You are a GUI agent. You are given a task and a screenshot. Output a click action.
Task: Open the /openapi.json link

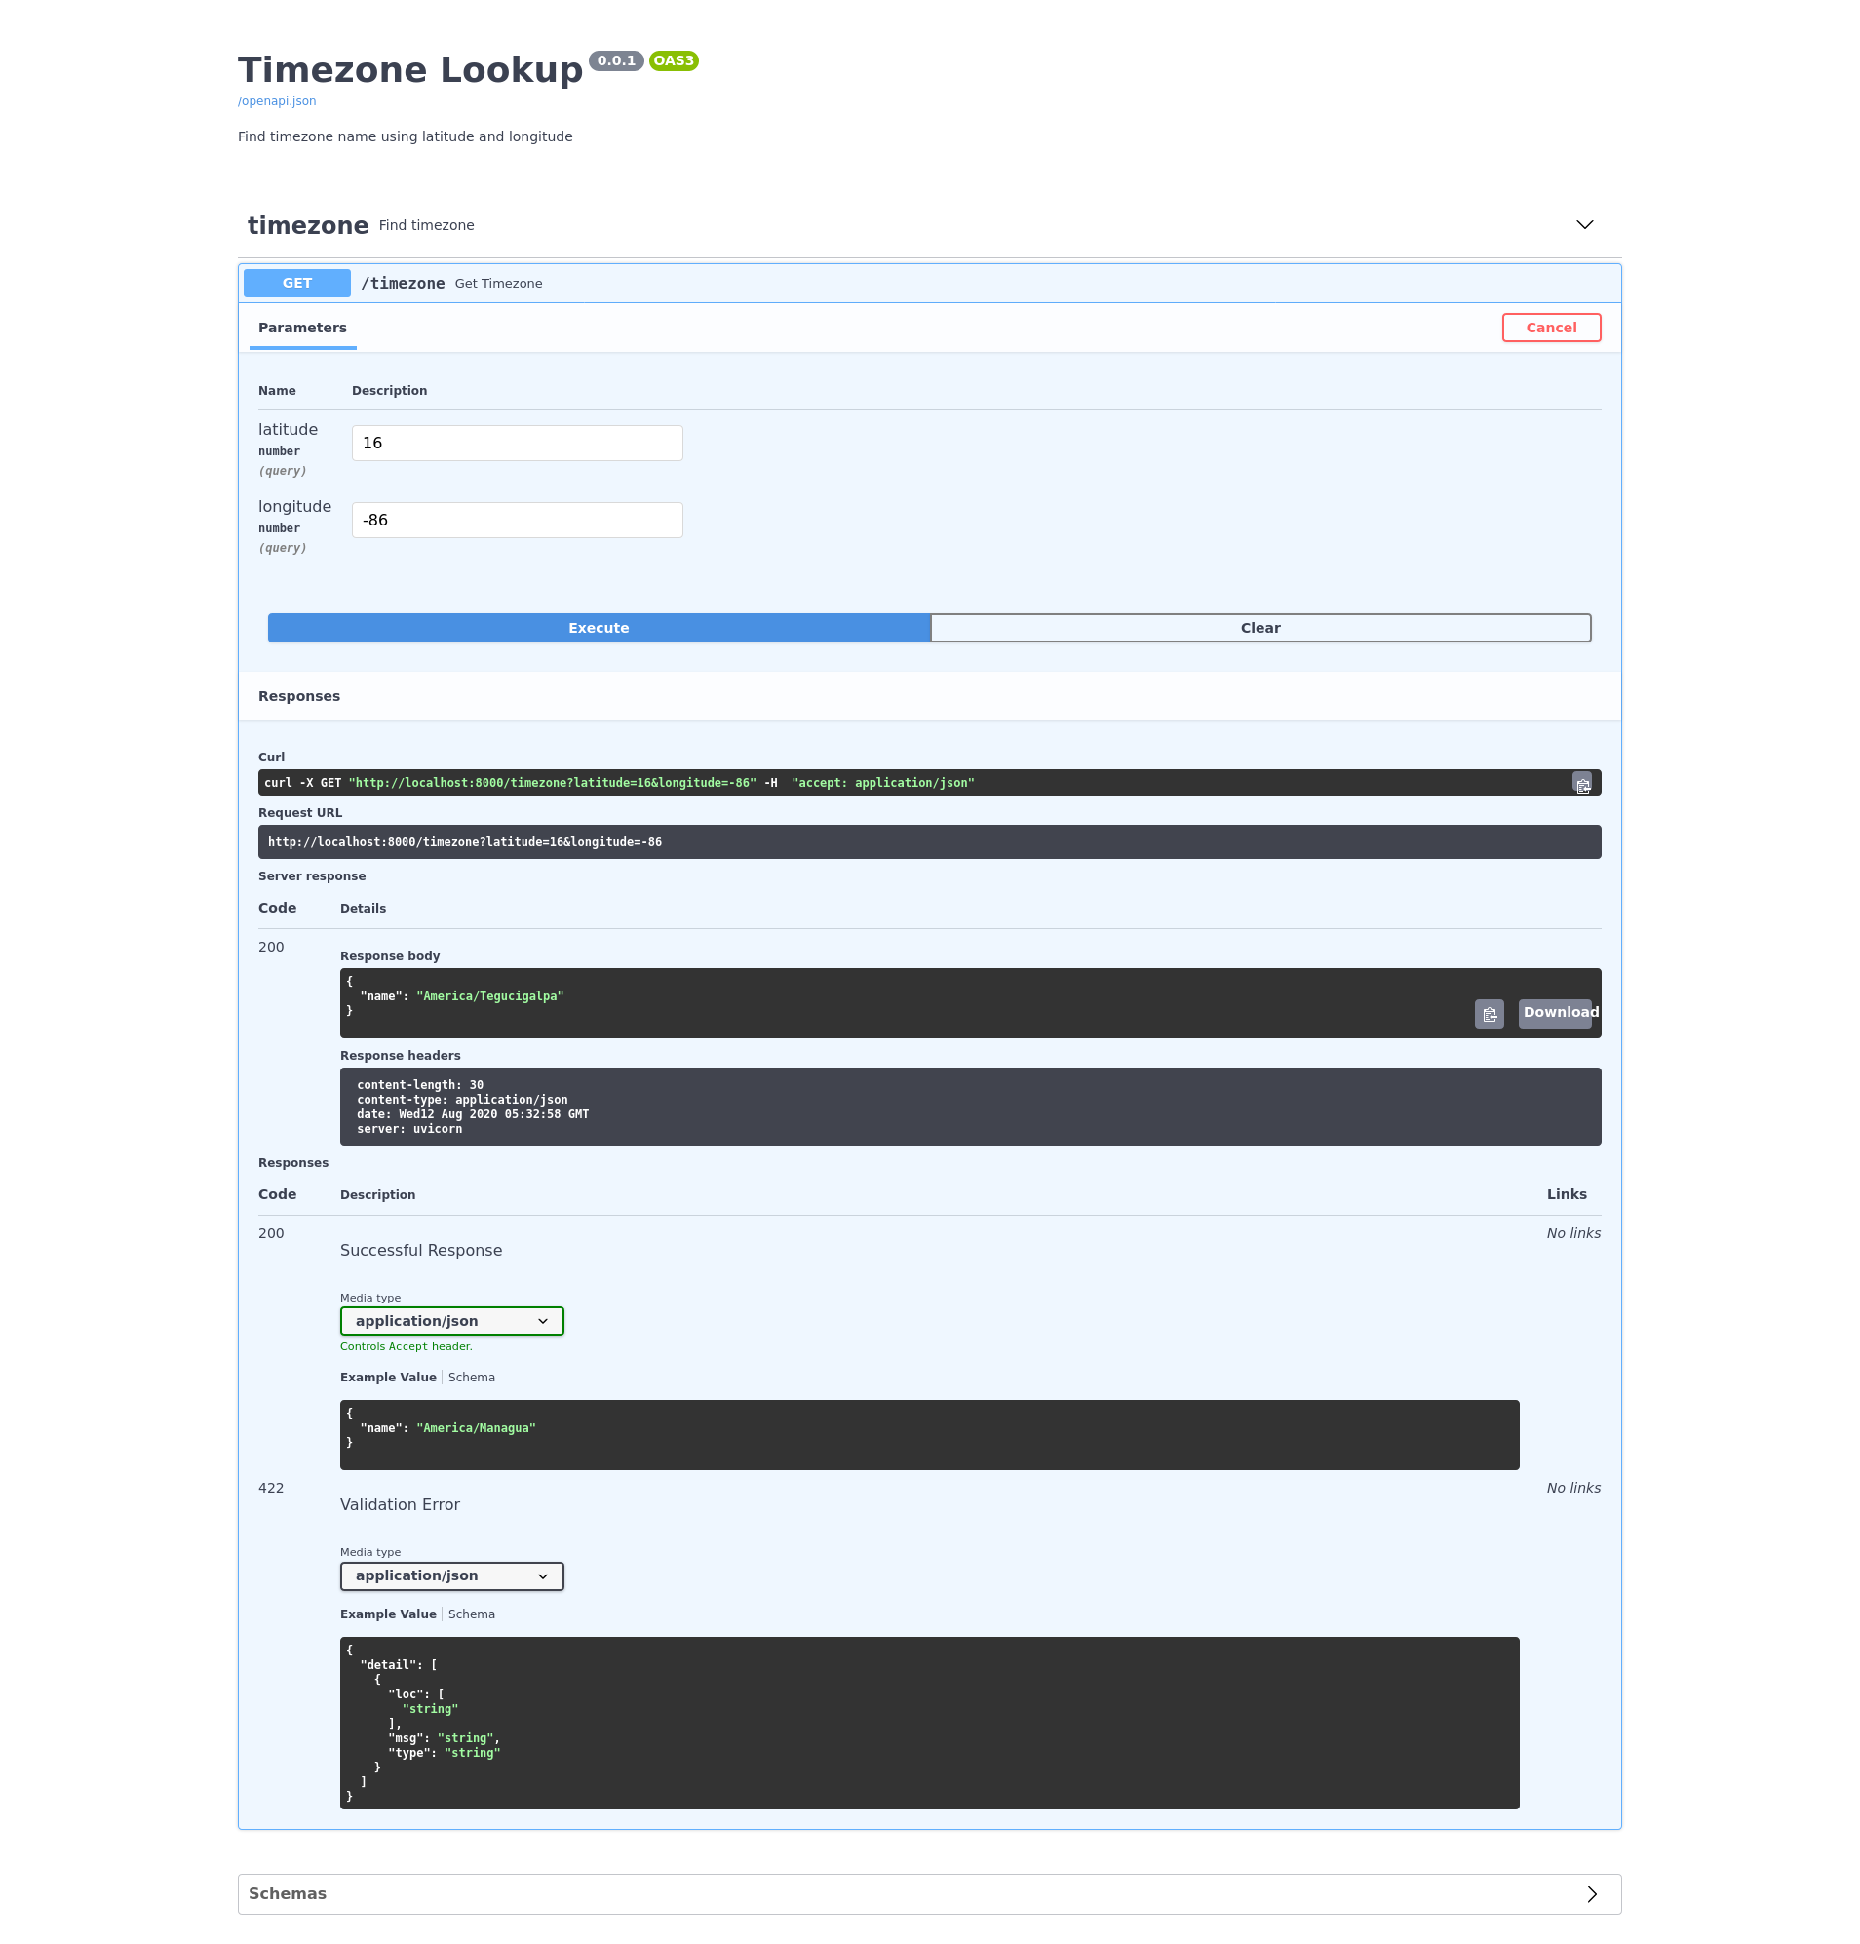tap(277, 101)
